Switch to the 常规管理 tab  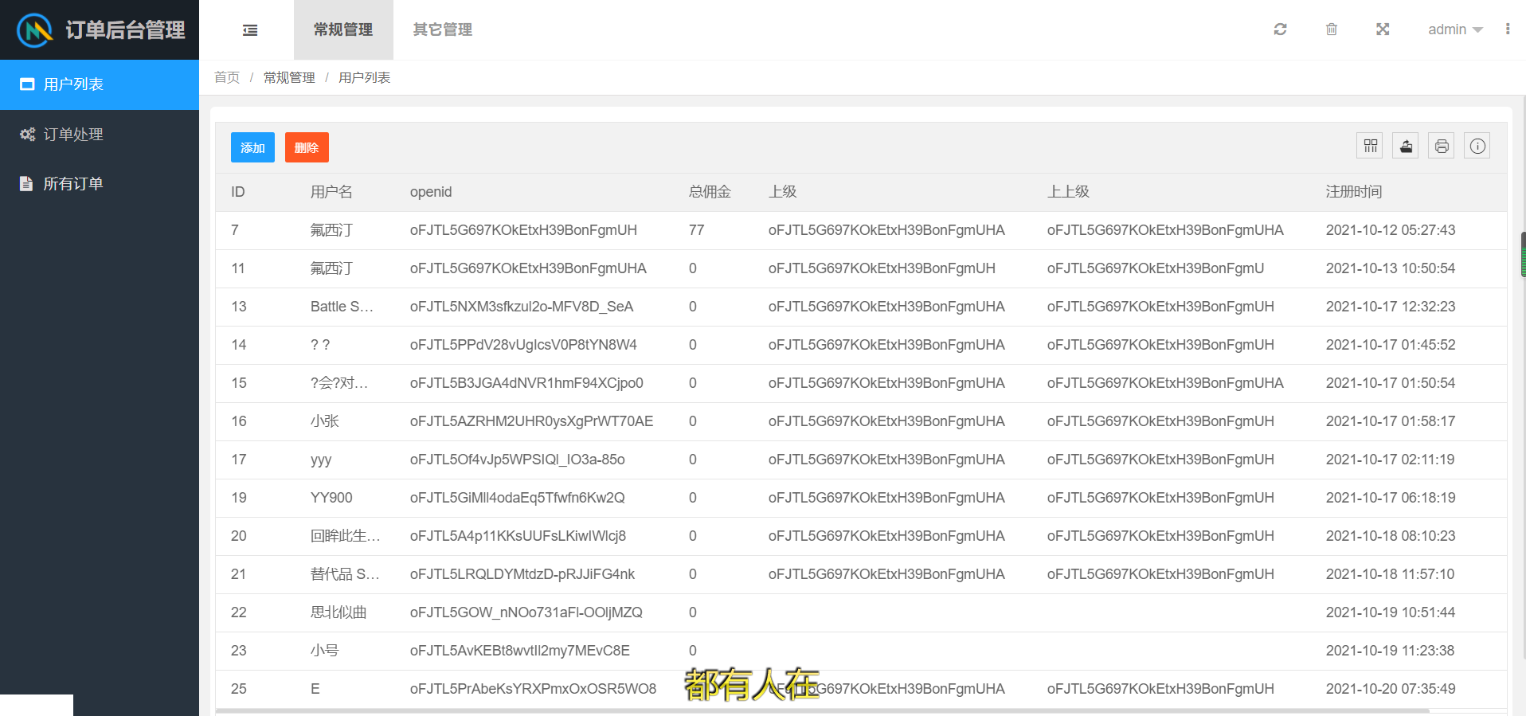343,29
